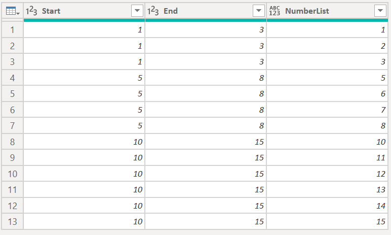Click the Start column data type icon
Image resolution: width=391 pixels, height=235 pixels.
(x=31, y=11)
